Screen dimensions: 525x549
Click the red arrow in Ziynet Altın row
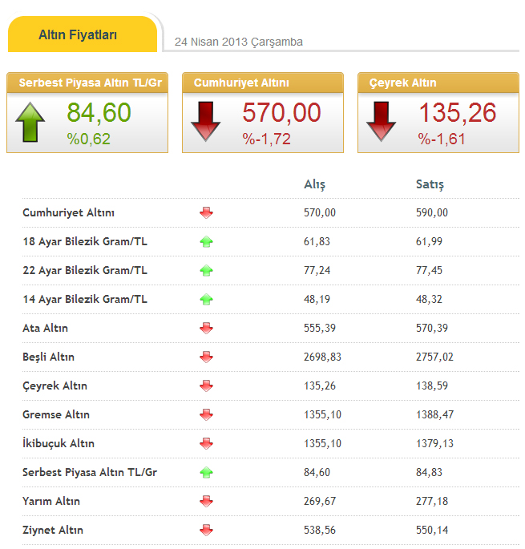(206, 530)
